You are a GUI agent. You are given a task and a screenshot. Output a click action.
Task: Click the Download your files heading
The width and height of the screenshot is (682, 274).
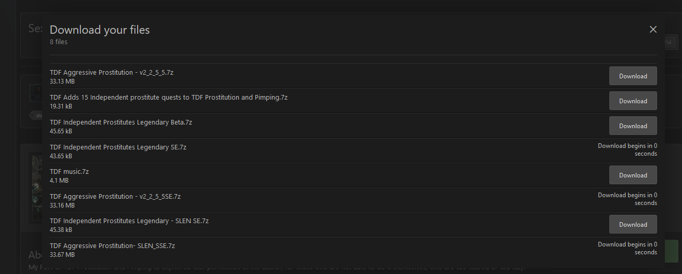click(100, 30)
